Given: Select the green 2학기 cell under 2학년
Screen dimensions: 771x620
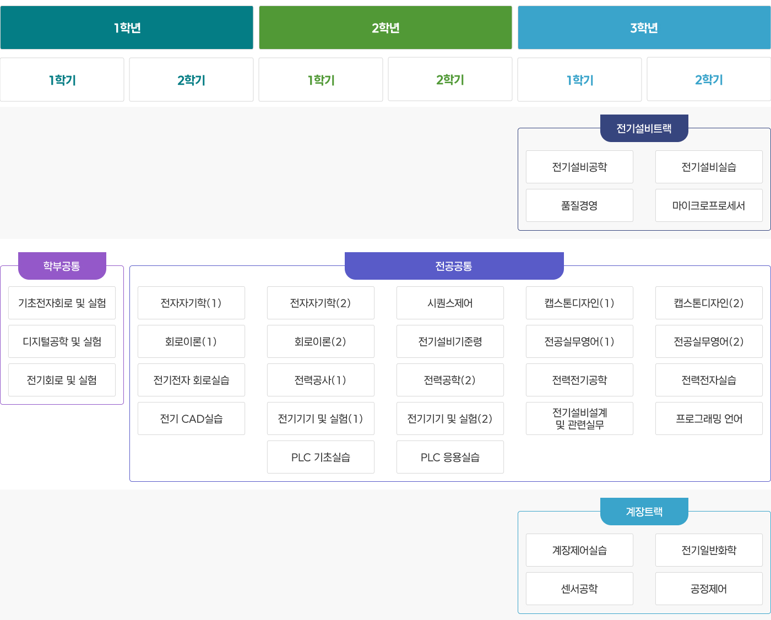Looking at the screenshot, I should pos(450,80).
